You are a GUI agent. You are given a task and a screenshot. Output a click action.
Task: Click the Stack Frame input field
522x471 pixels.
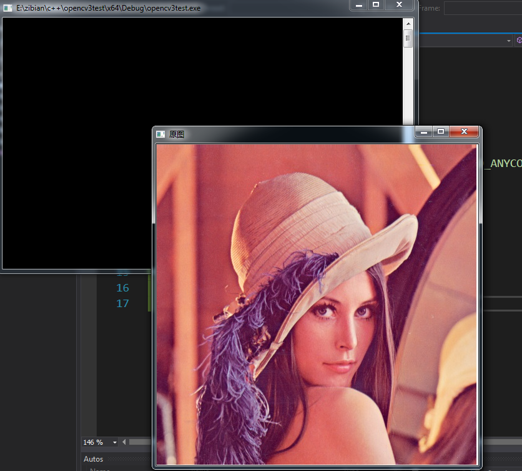click(482, 8)
